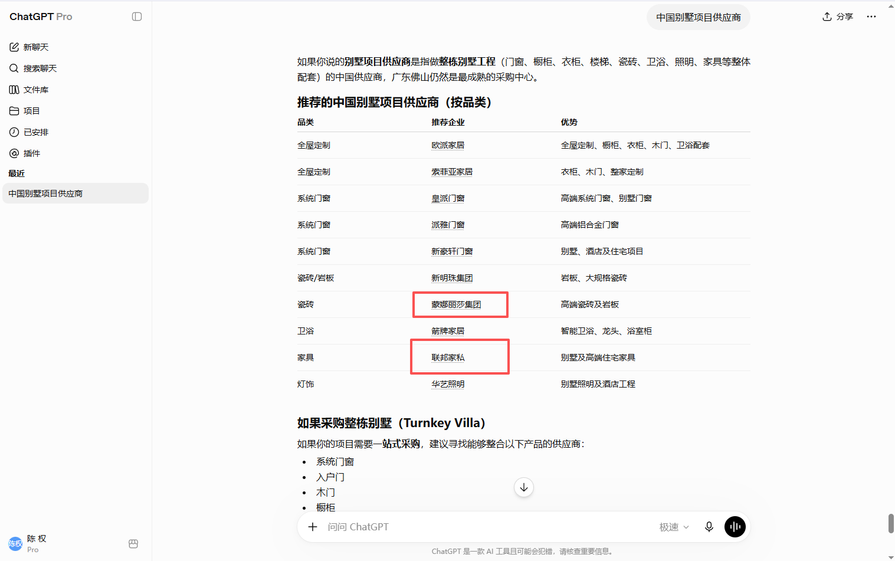Image resolution: width=895 pixels, height=561 pixels.
Task: Open the 箭牌家居 link
Action: coord(448,331)
